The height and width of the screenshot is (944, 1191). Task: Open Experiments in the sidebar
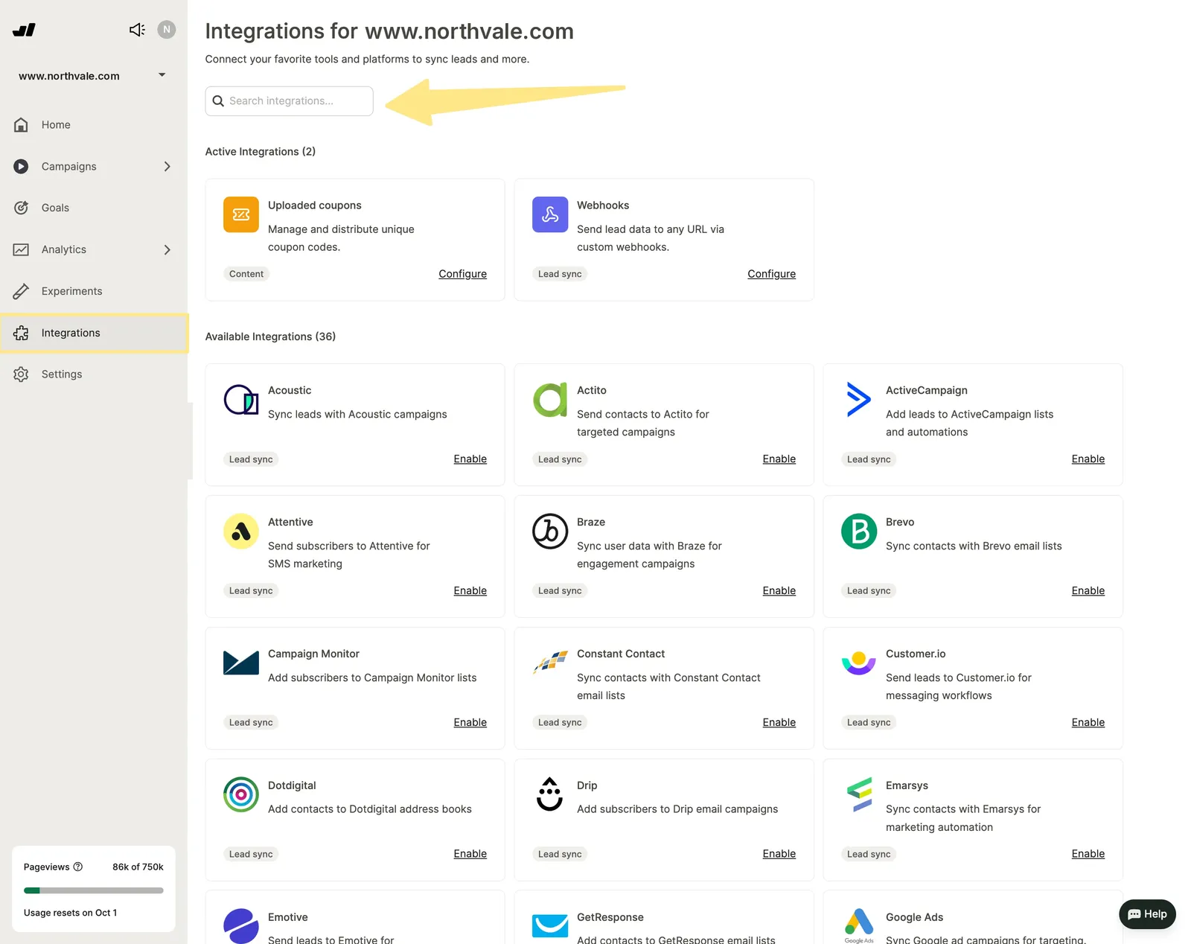tap(94, 291)
